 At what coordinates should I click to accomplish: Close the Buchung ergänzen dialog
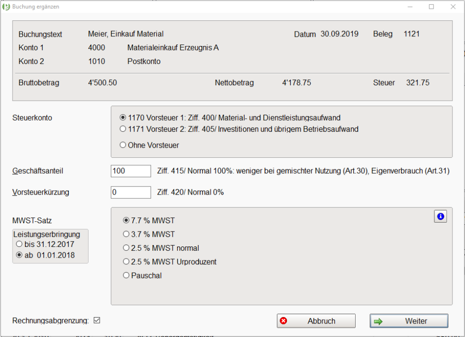pos(453,7)
